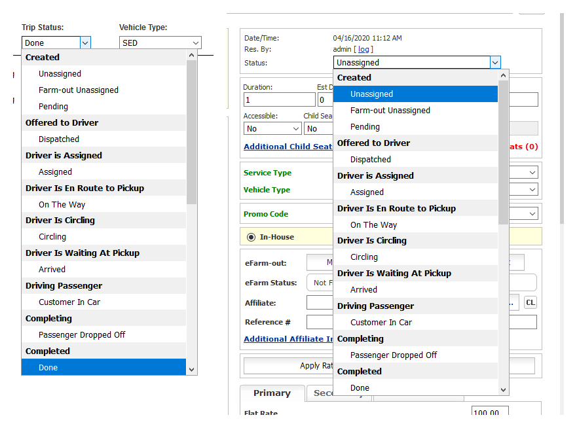Choose On The Way in left Trip Status list
Image resolution: width=577 pixels, height=428 pixels.
pyautogui.click(x=62, y=205)
